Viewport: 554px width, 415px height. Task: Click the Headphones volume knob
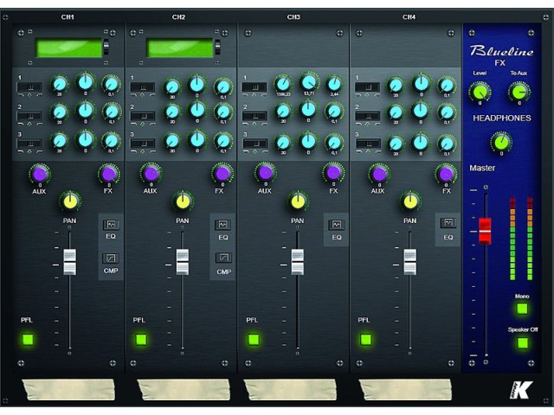(x=501, y=143)
